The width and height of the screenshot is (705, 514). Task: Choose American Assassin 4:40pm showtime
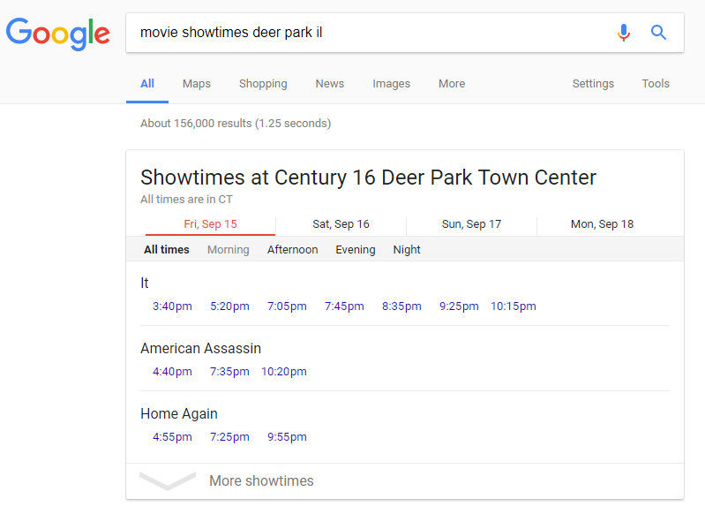point(172,372)
